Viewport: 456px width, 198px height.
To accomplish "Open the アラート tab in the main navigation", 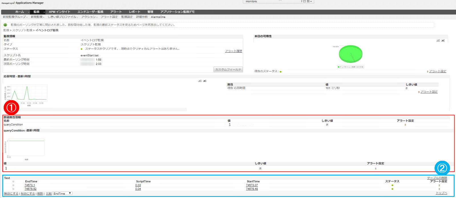I will (116, 12).
